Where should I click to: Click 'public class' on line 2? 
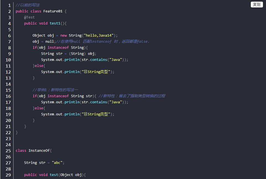pos(28,11)
